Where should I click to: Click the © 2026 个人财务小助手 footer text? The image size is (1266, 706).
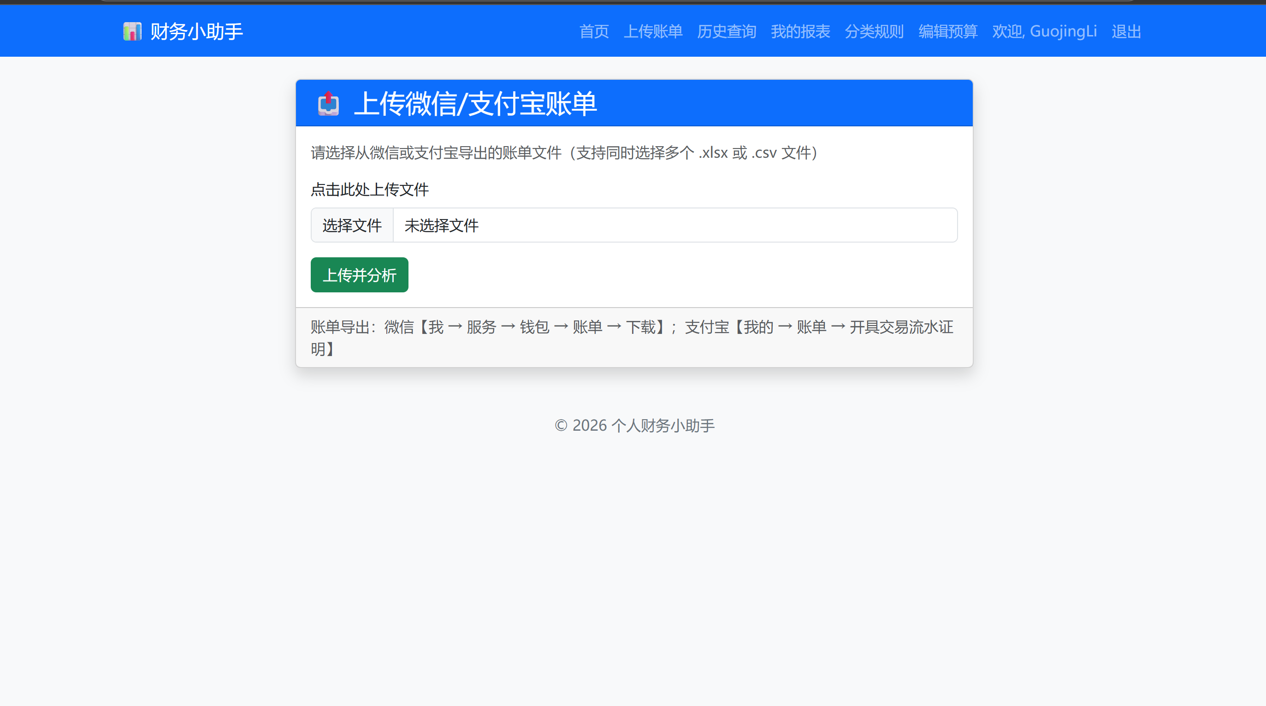(633, 425)
